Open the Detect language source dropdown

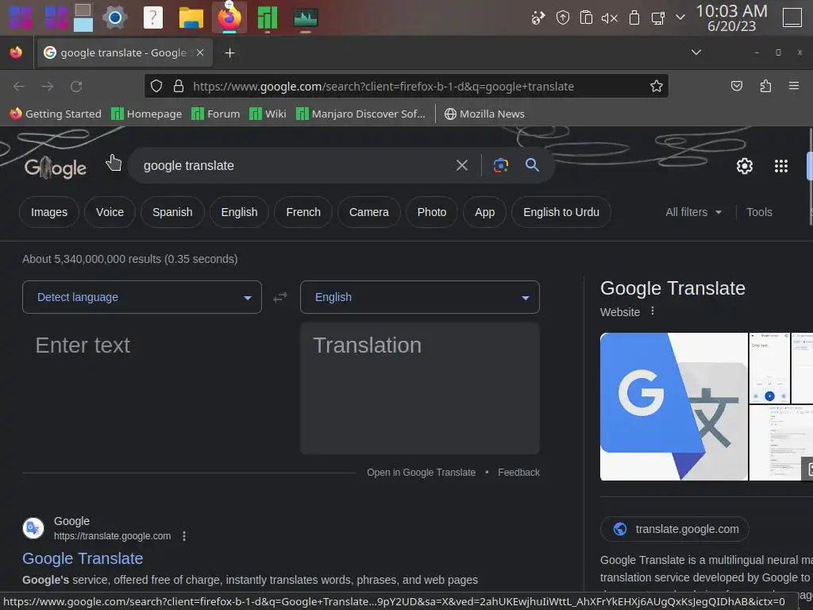coord(142,297)
